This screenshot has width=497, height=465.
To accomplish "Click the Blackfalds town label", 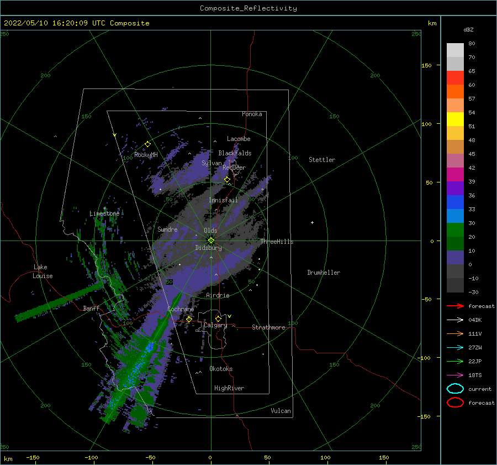I will [235, 153].
